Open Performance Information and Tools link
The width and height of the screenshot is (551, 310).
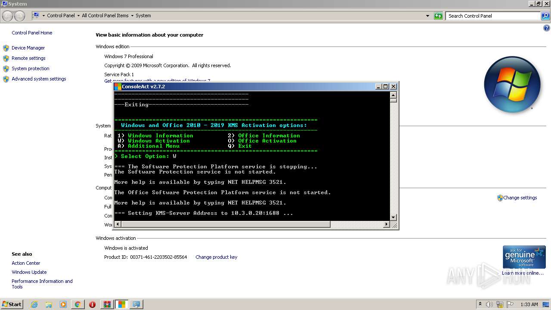tap(42, 284)
